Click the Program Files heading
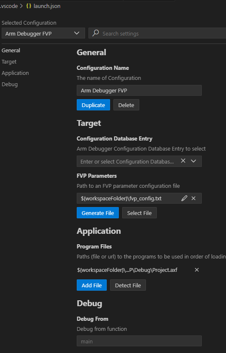Image resolution: width=226 pixels, height=353 pixels. coord(94,246)
